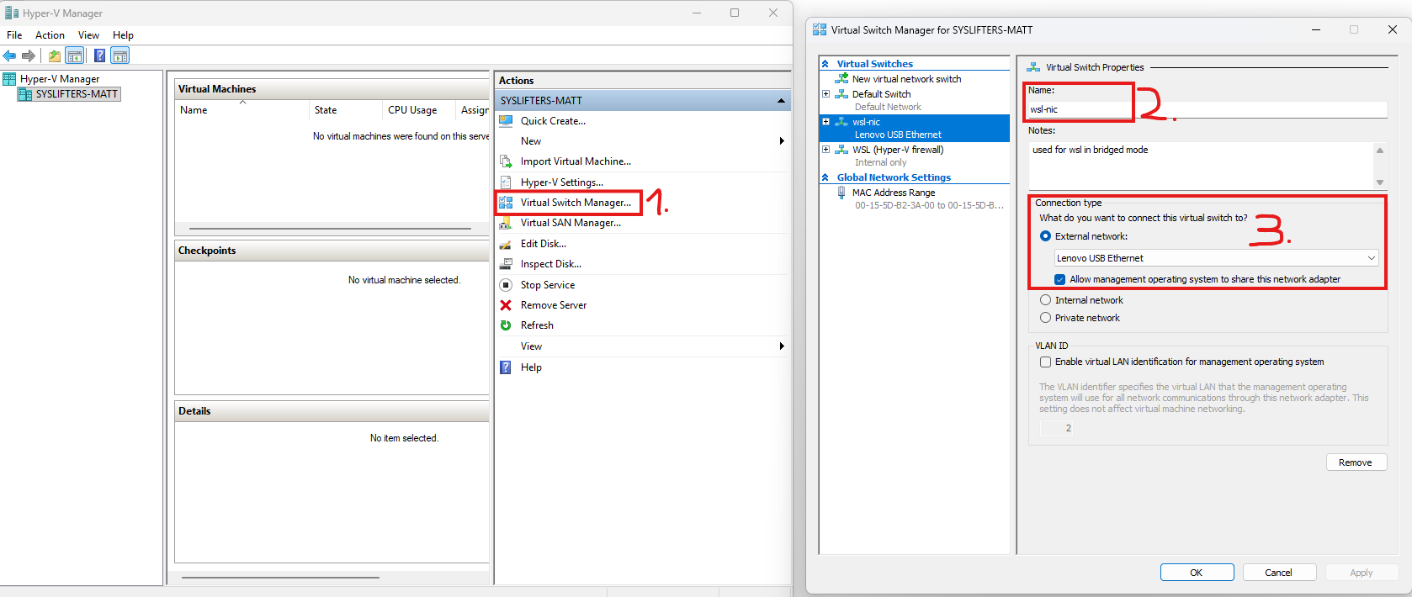
Task: Click the WSL (Hyper-V firewall) switch icon
Action: (841, 150)
